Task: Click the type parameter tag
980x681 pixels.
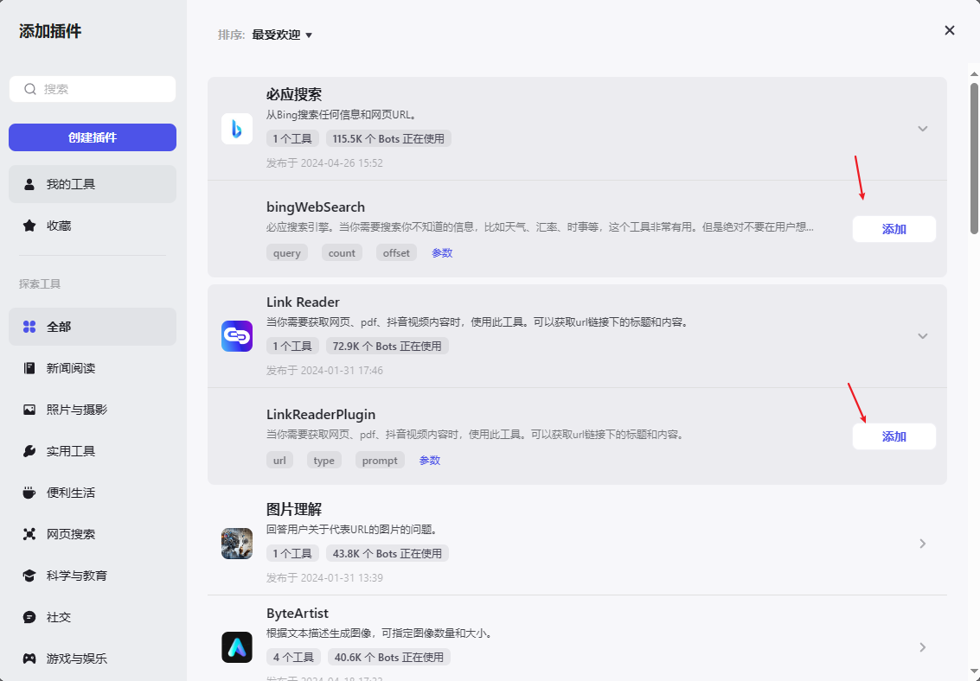Action: [323, 460]
